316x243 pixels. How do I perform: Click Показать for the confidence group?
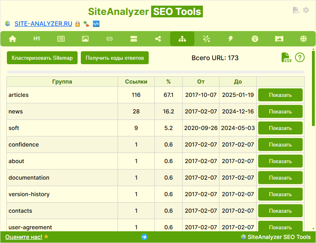(x=280, y=145)
